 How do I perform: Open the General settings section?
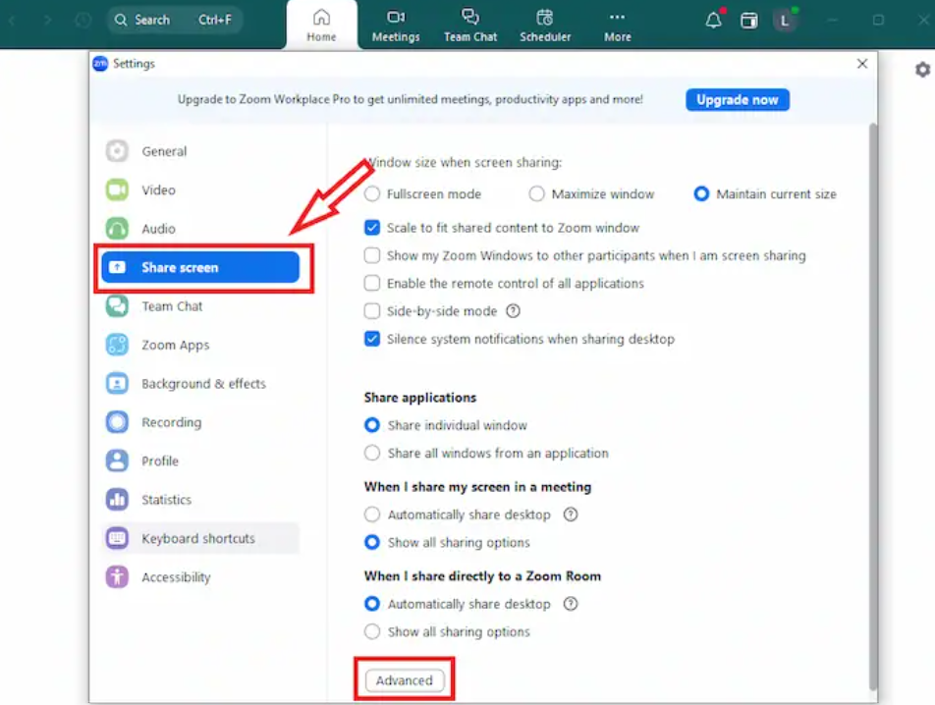pyautogui.click(x=200, y=151)
